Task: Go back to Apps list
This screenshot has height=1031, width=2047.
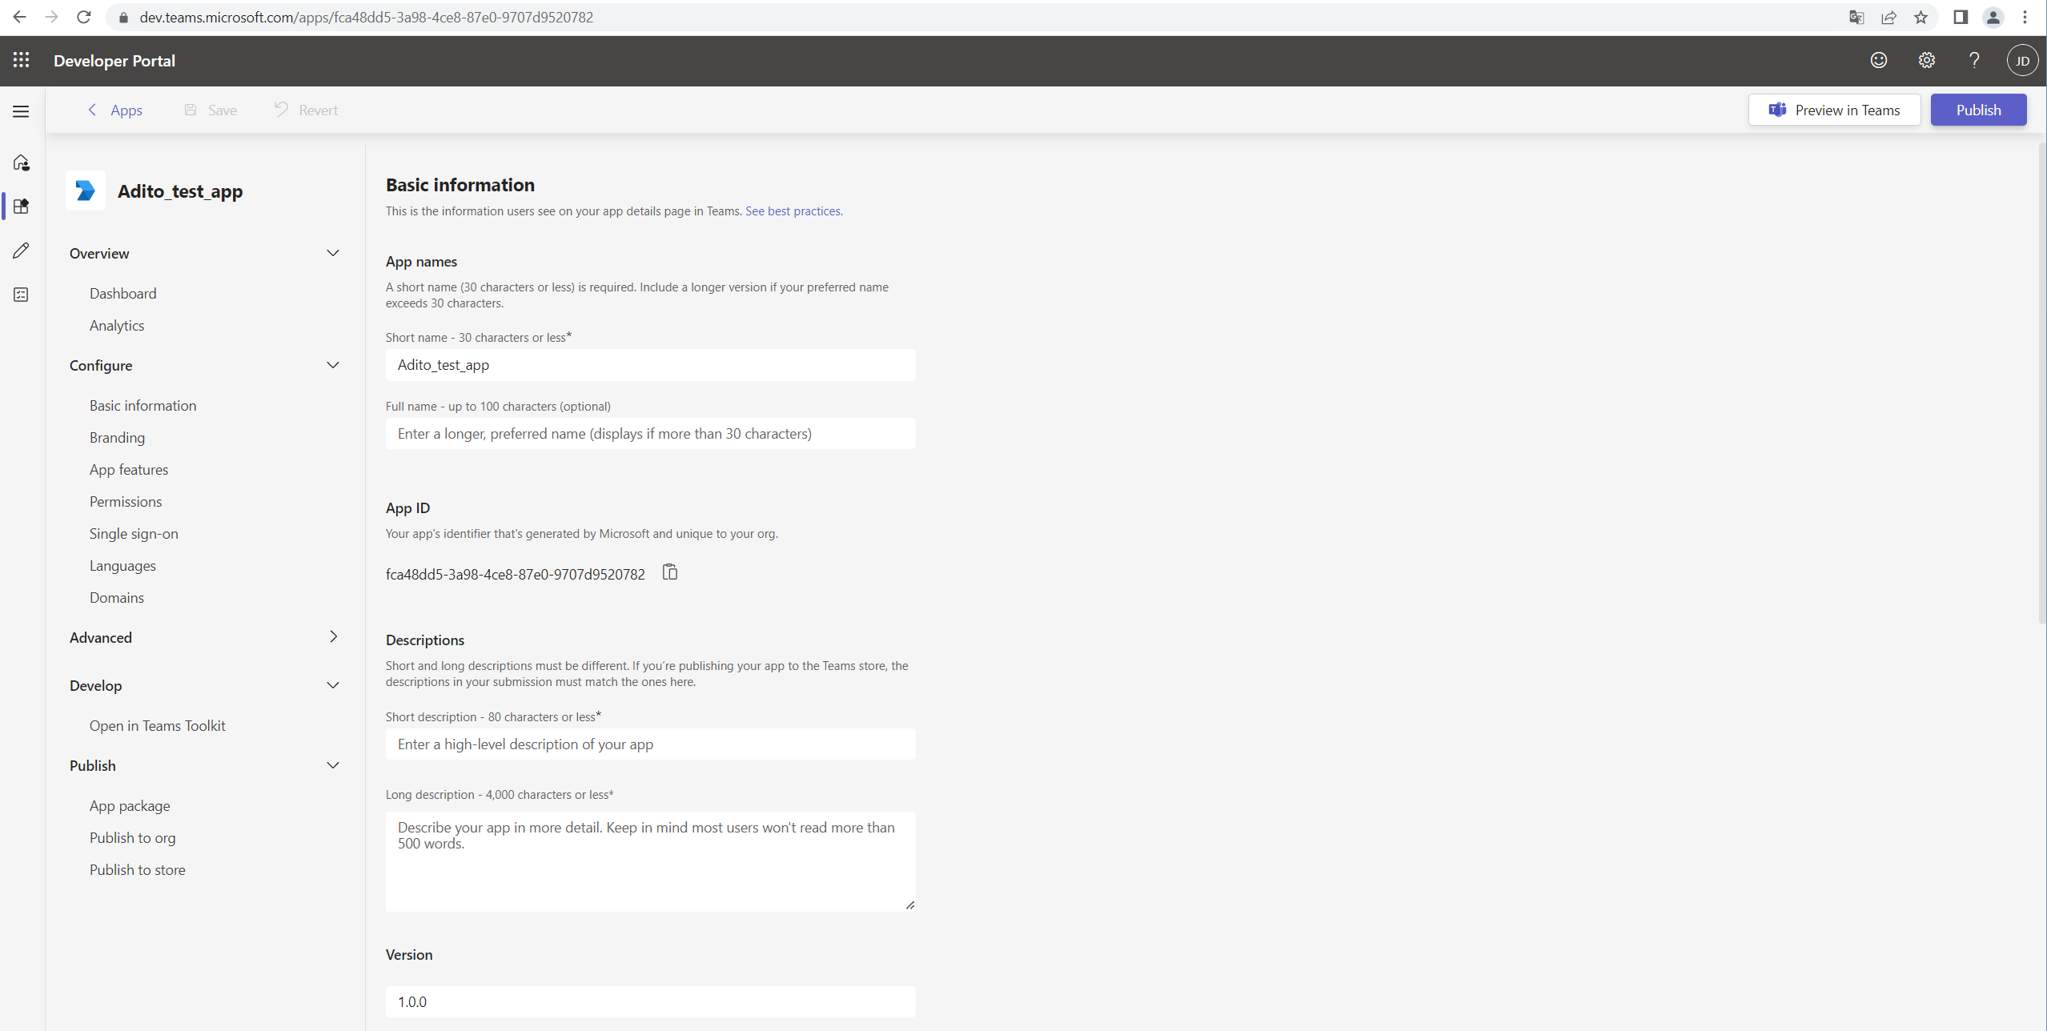Action: pyautogui.click(x=114, y=110)
